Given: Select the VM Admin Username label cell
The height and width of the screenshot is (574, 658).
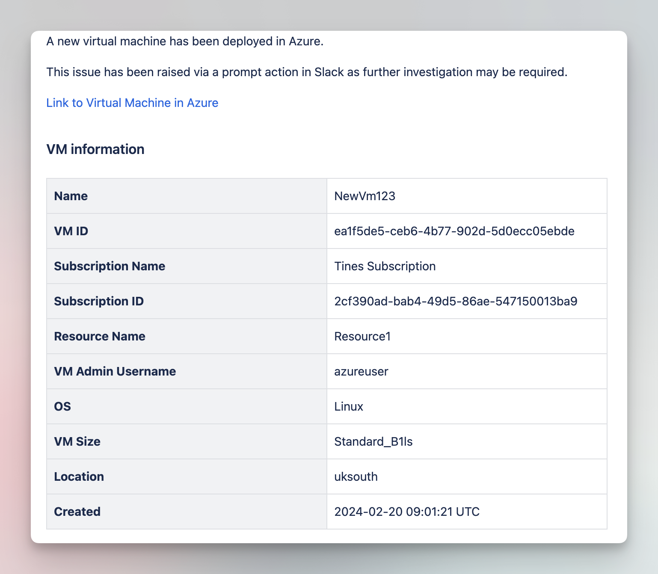Looking at the screenshot, I should pyautogui.click(x=187, y=371).
